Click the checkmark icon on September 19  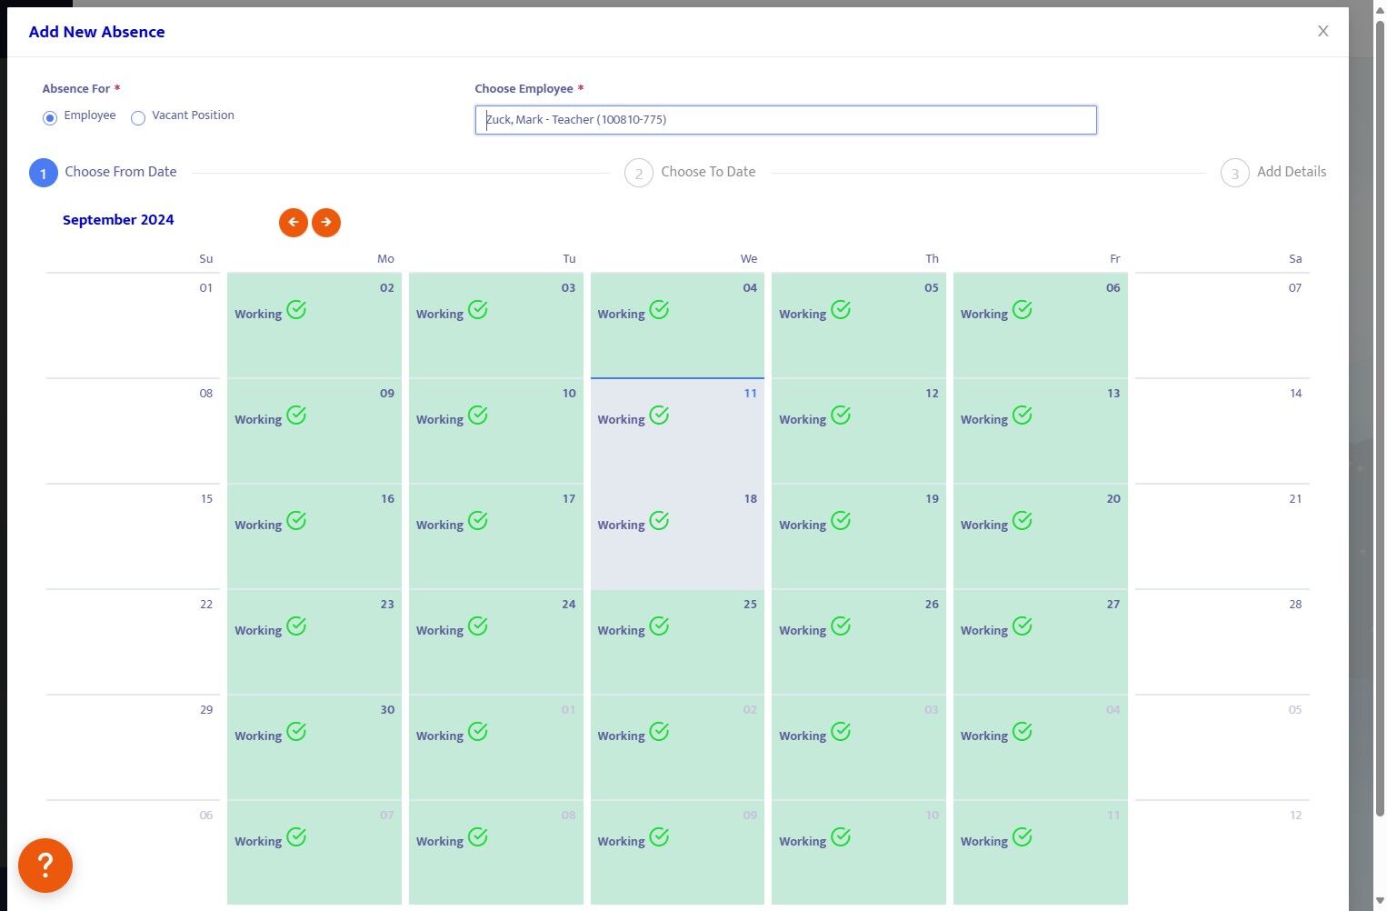click(841, 521)
